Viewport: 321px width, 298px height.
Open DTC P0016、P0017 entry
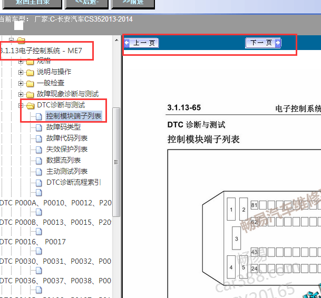tap(33, 242)
